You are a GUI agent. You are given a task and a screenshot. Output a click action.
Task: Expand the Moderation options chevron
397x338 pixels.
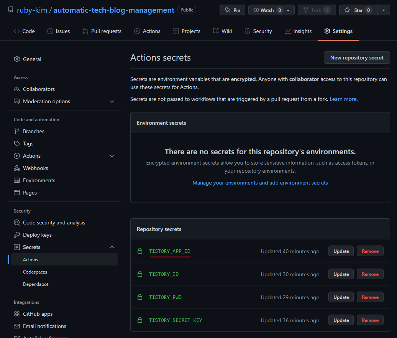click(x=112, y=102)
